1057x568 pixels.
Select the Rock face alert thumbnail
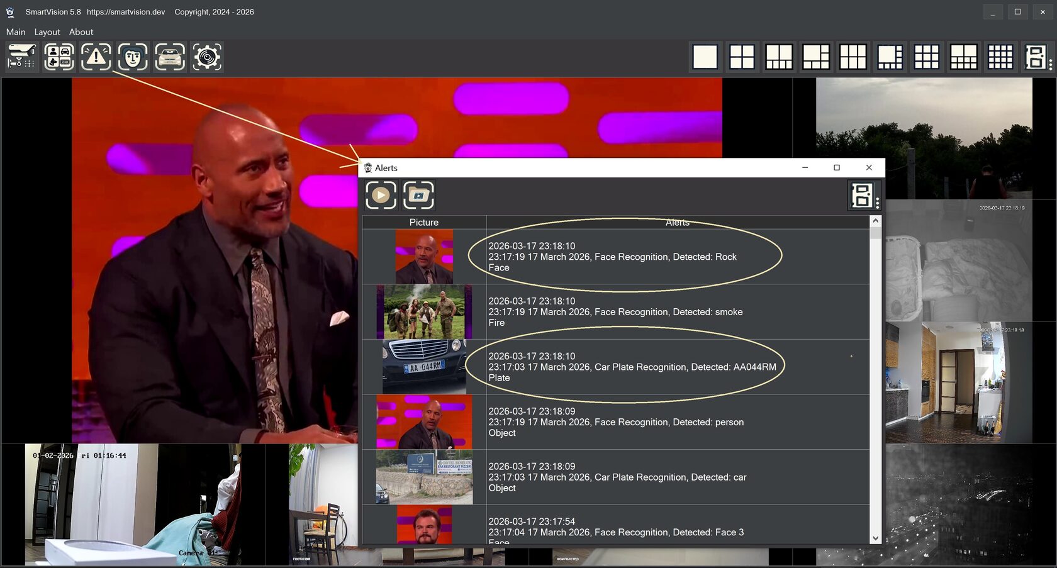click(x=424, y=257)
